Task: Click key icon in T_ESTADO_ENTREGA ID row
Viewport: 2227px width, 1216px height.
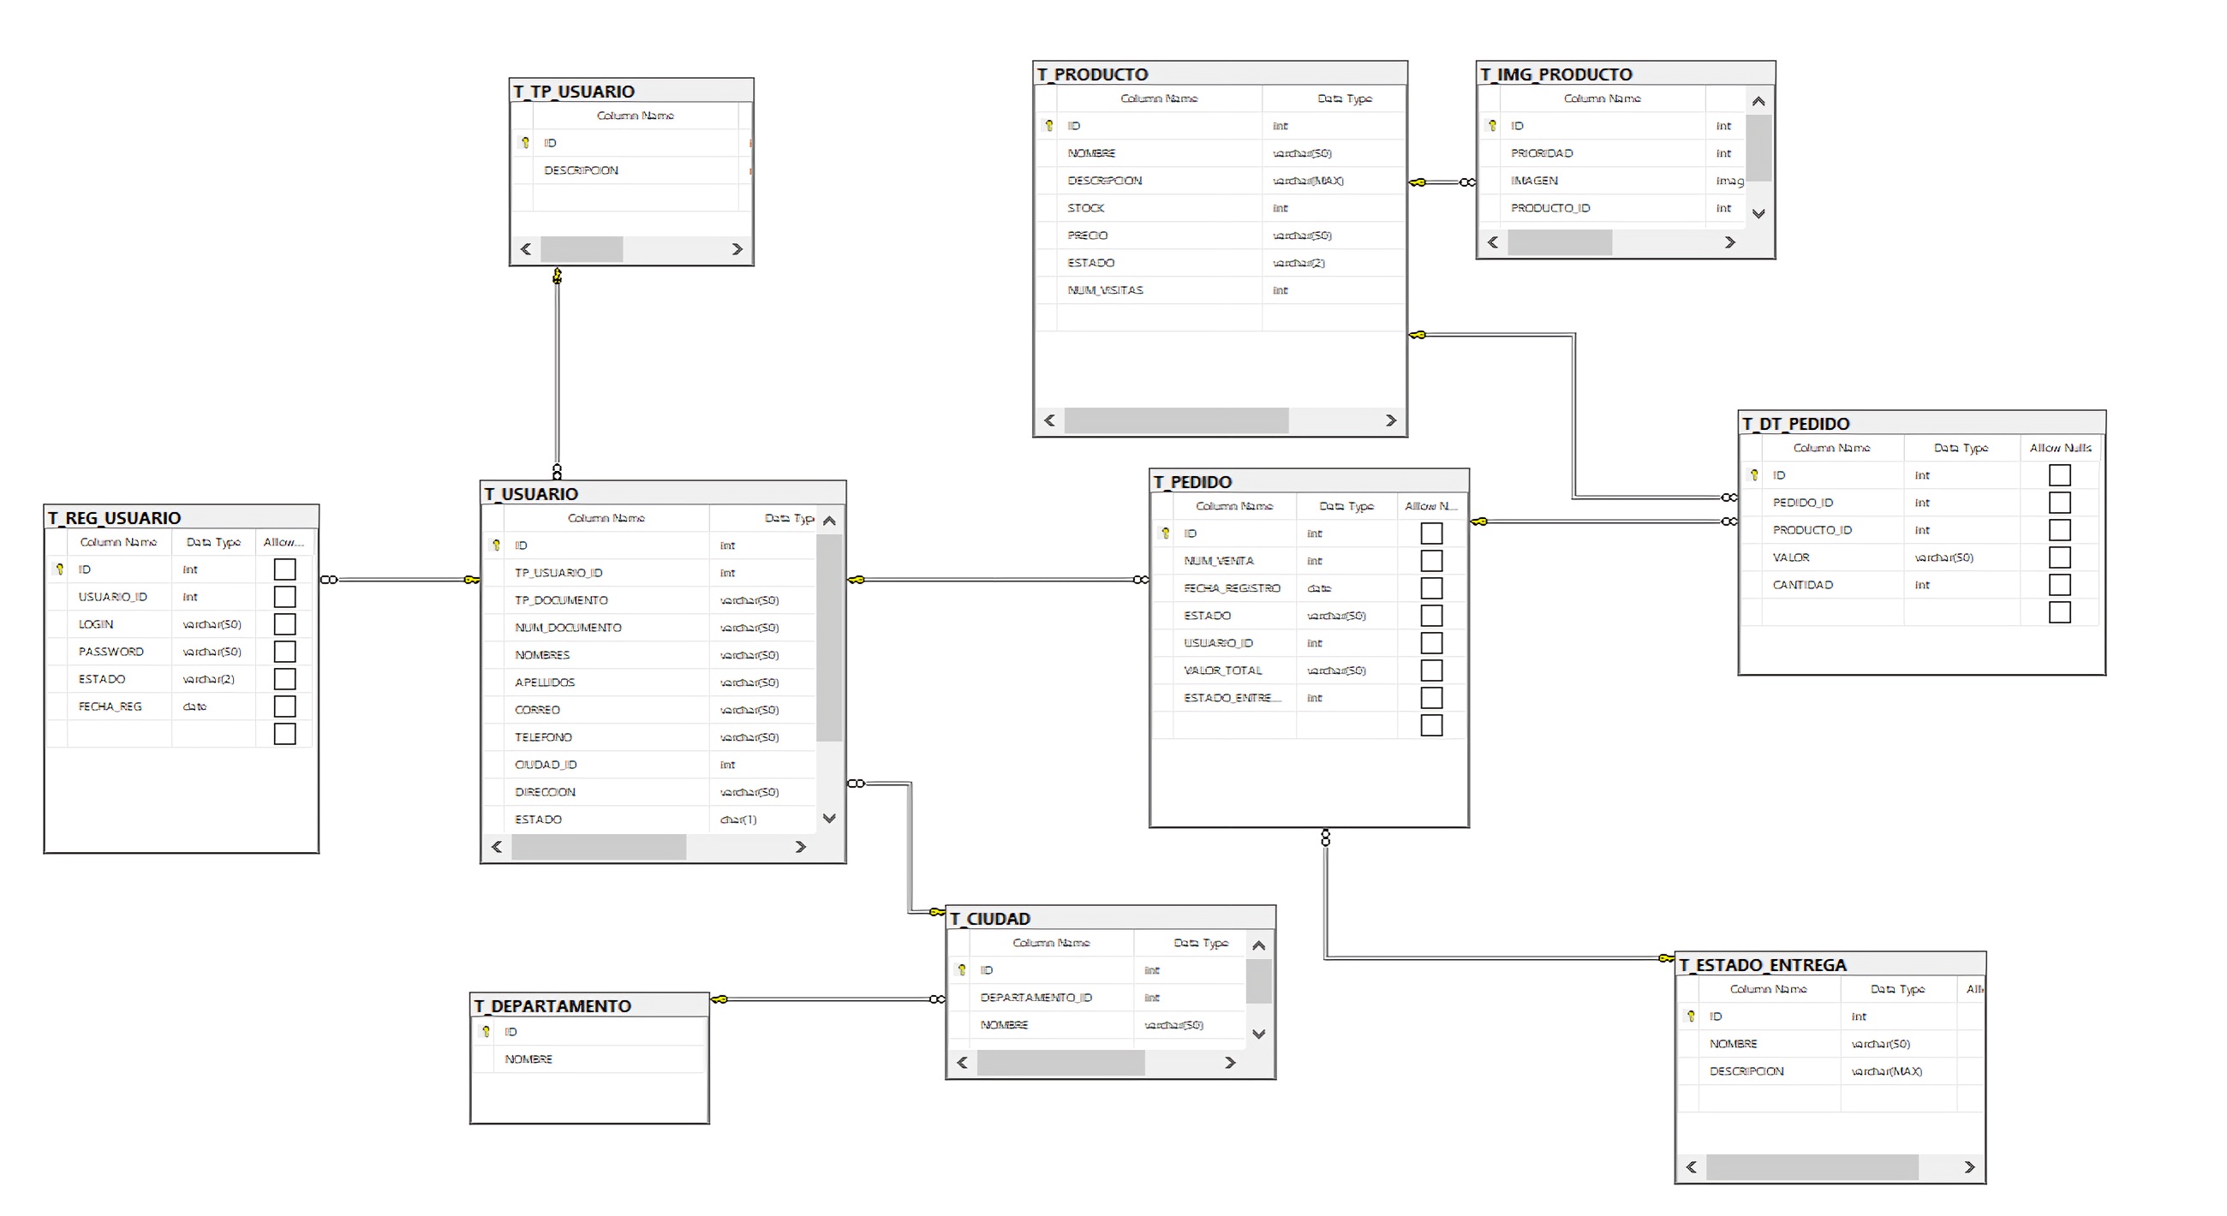Action: [1691, 1016]
